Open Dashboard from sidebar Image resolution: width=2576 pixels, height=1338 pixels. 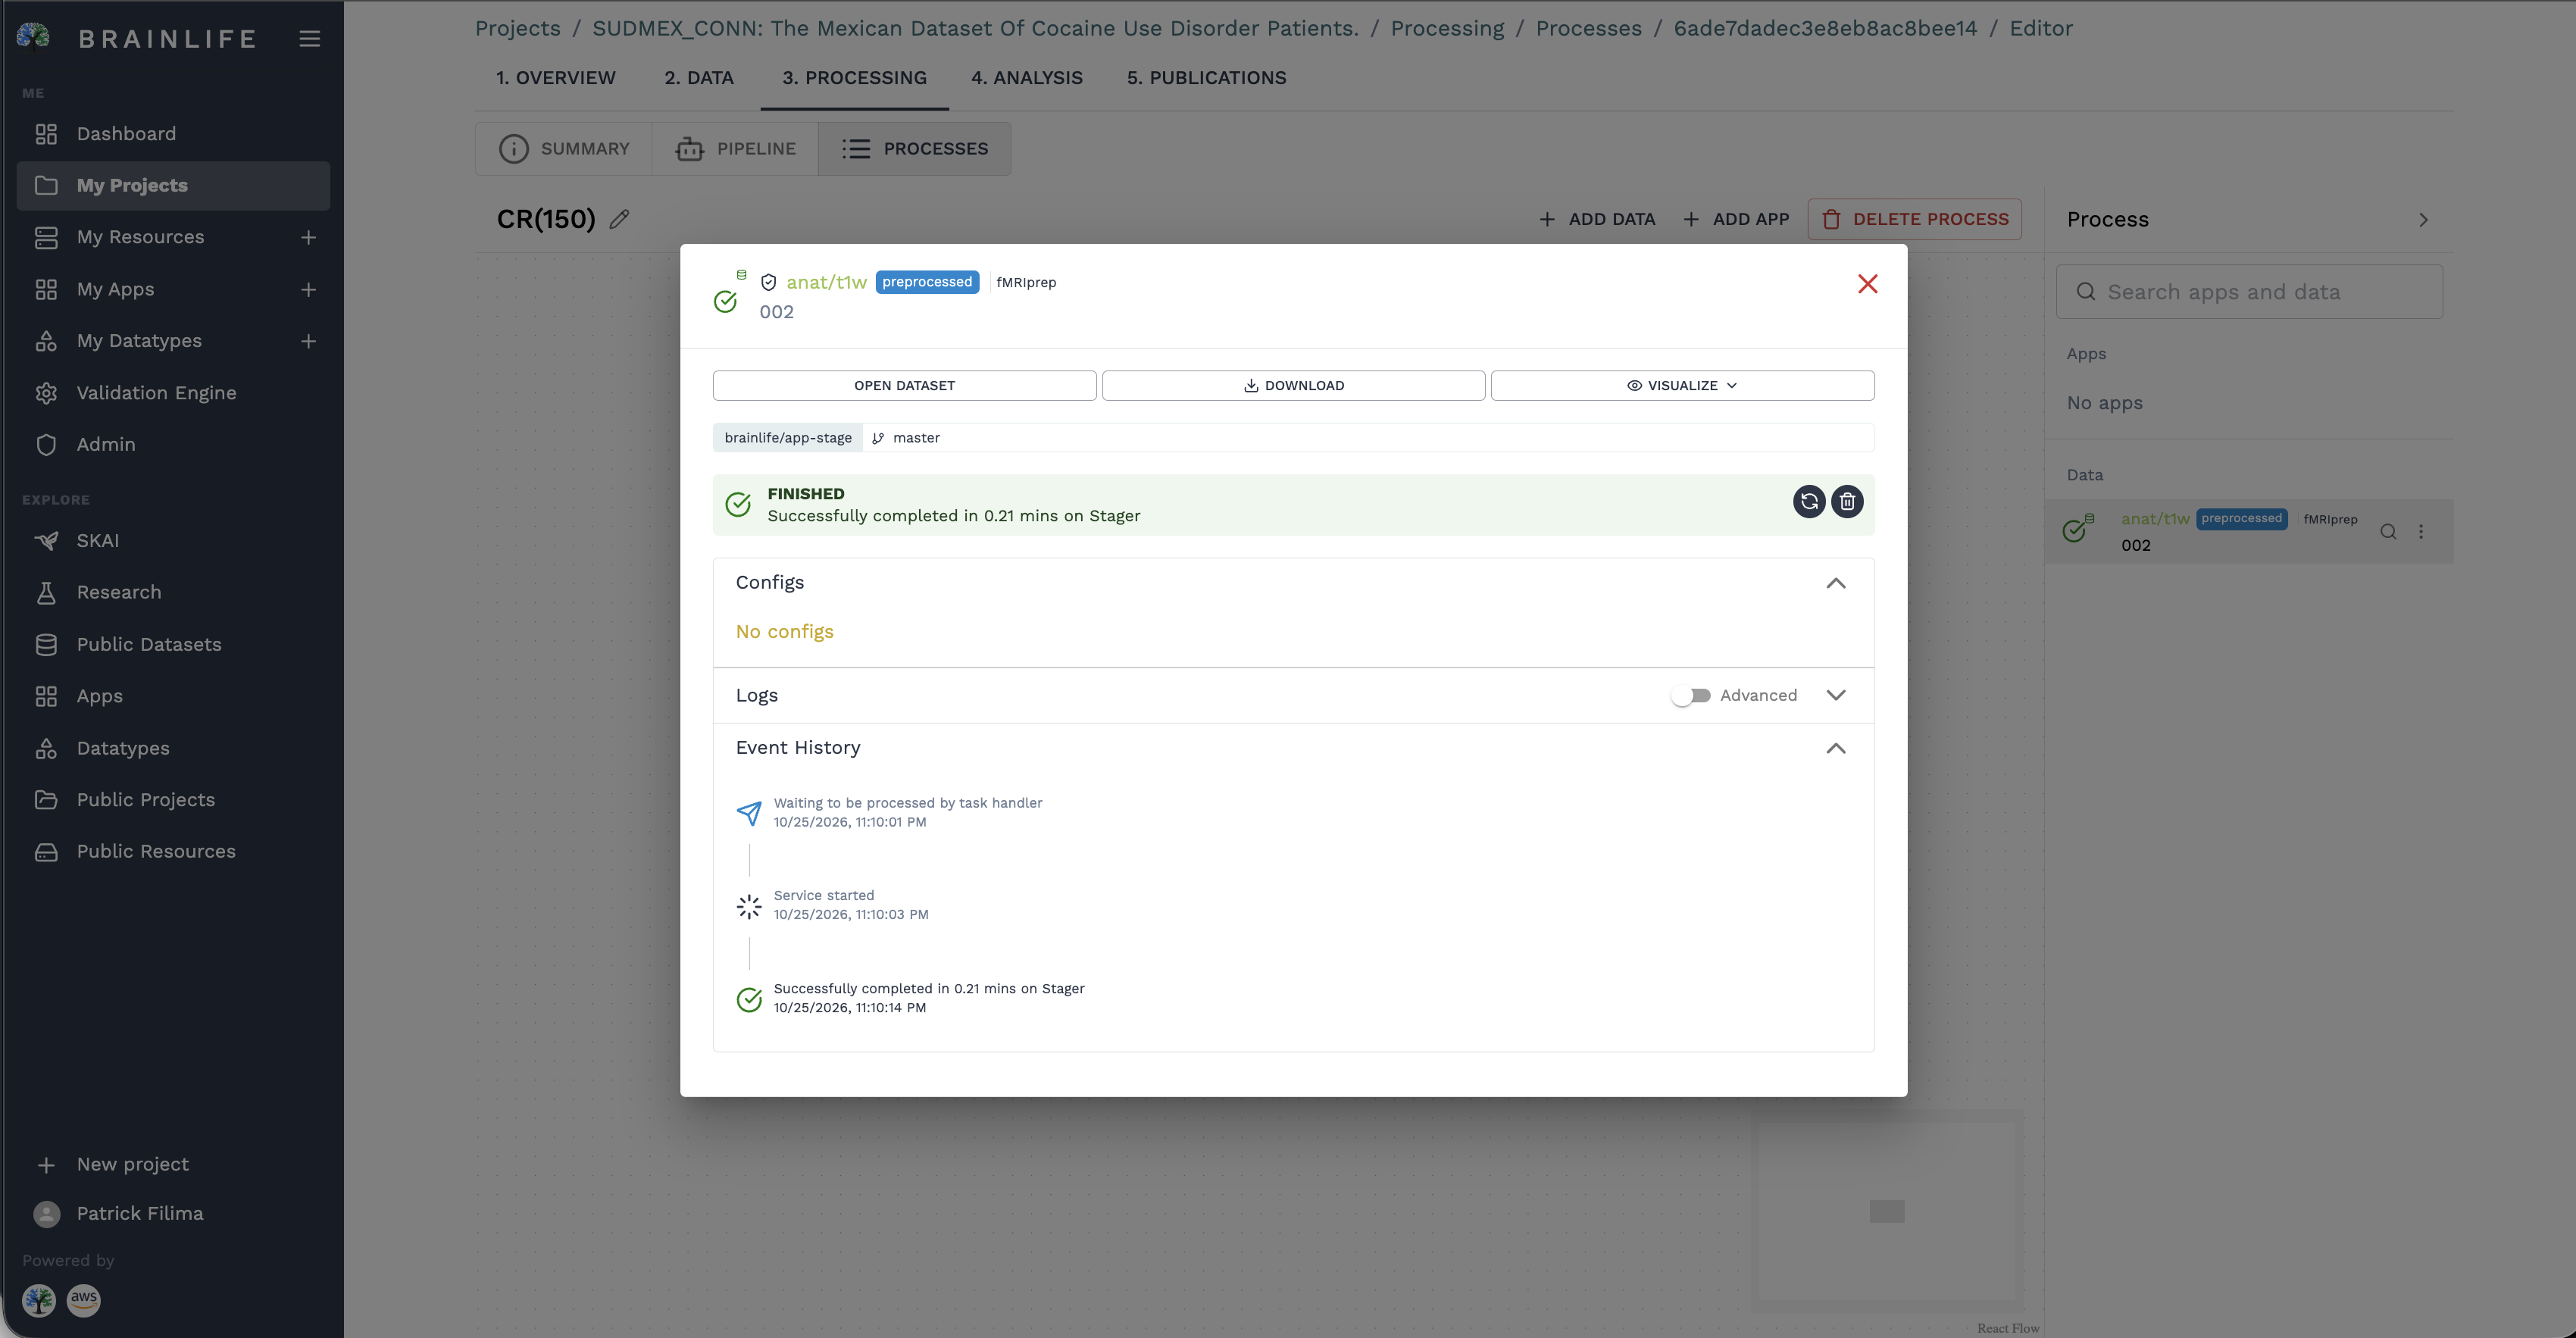click(173, 134)
